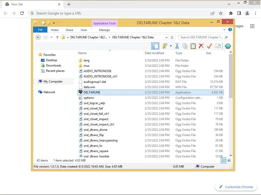This screenshot has height=195, width=261.
Task: Select My Computer in navigation pane
Action: pyautogui.click(x=53, y=82)
